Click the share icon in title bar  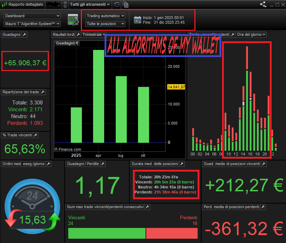[x=263, y=5]
